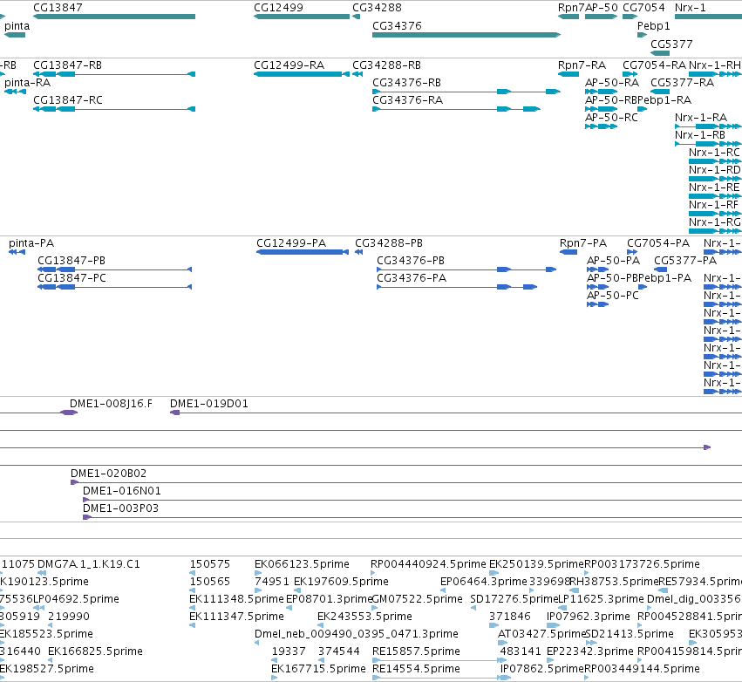Click the CG34288 gene label
The image size is (742, 682).
[x=377, y=8]
